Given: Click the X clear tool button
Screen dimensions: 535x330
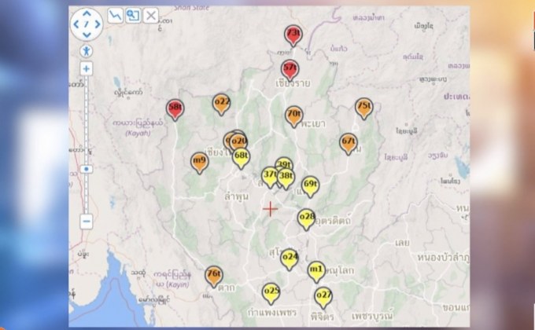Looking at the screenshot, I should [x=150, y=16].
